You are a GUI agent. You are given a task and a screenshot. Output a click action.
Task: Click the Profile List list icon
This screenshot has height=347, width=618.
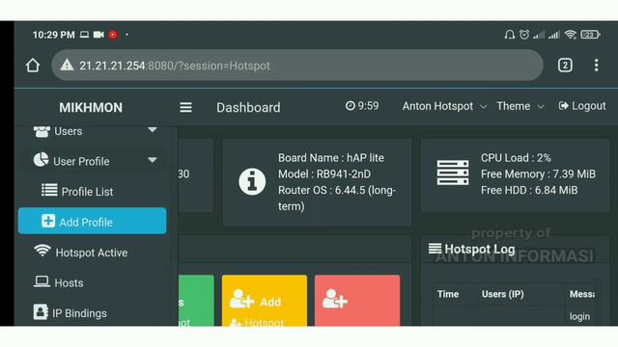49,190
